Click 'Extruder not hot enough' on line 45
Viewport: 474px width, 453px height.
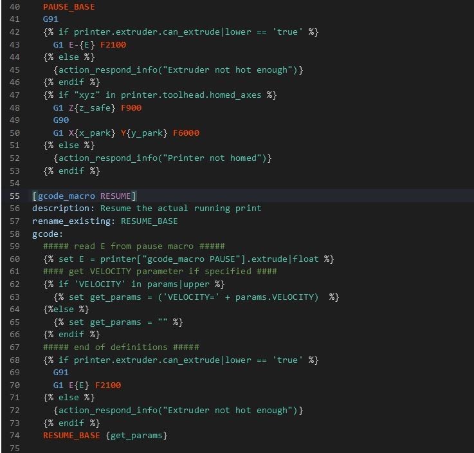click(x=228, y=70)
